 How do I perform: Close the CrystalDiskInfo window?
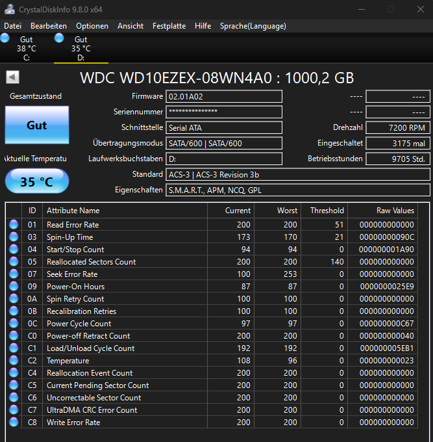pyautogui.click(x=421, y=9)
